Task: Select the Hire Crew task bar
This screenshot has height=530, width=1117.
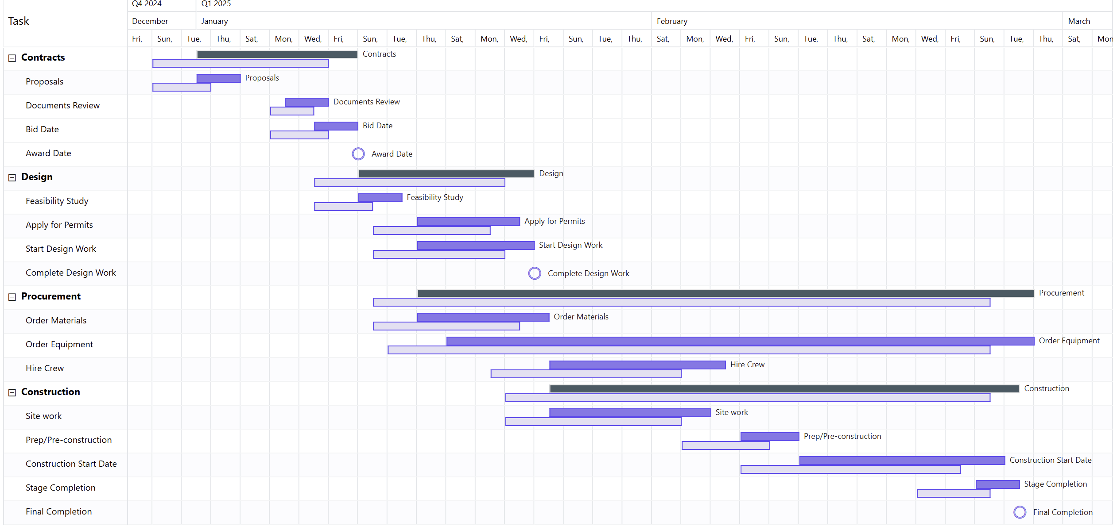Action: tap(637, 365)
